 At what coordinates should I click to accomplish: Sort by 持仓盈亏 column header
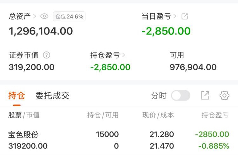215,115
